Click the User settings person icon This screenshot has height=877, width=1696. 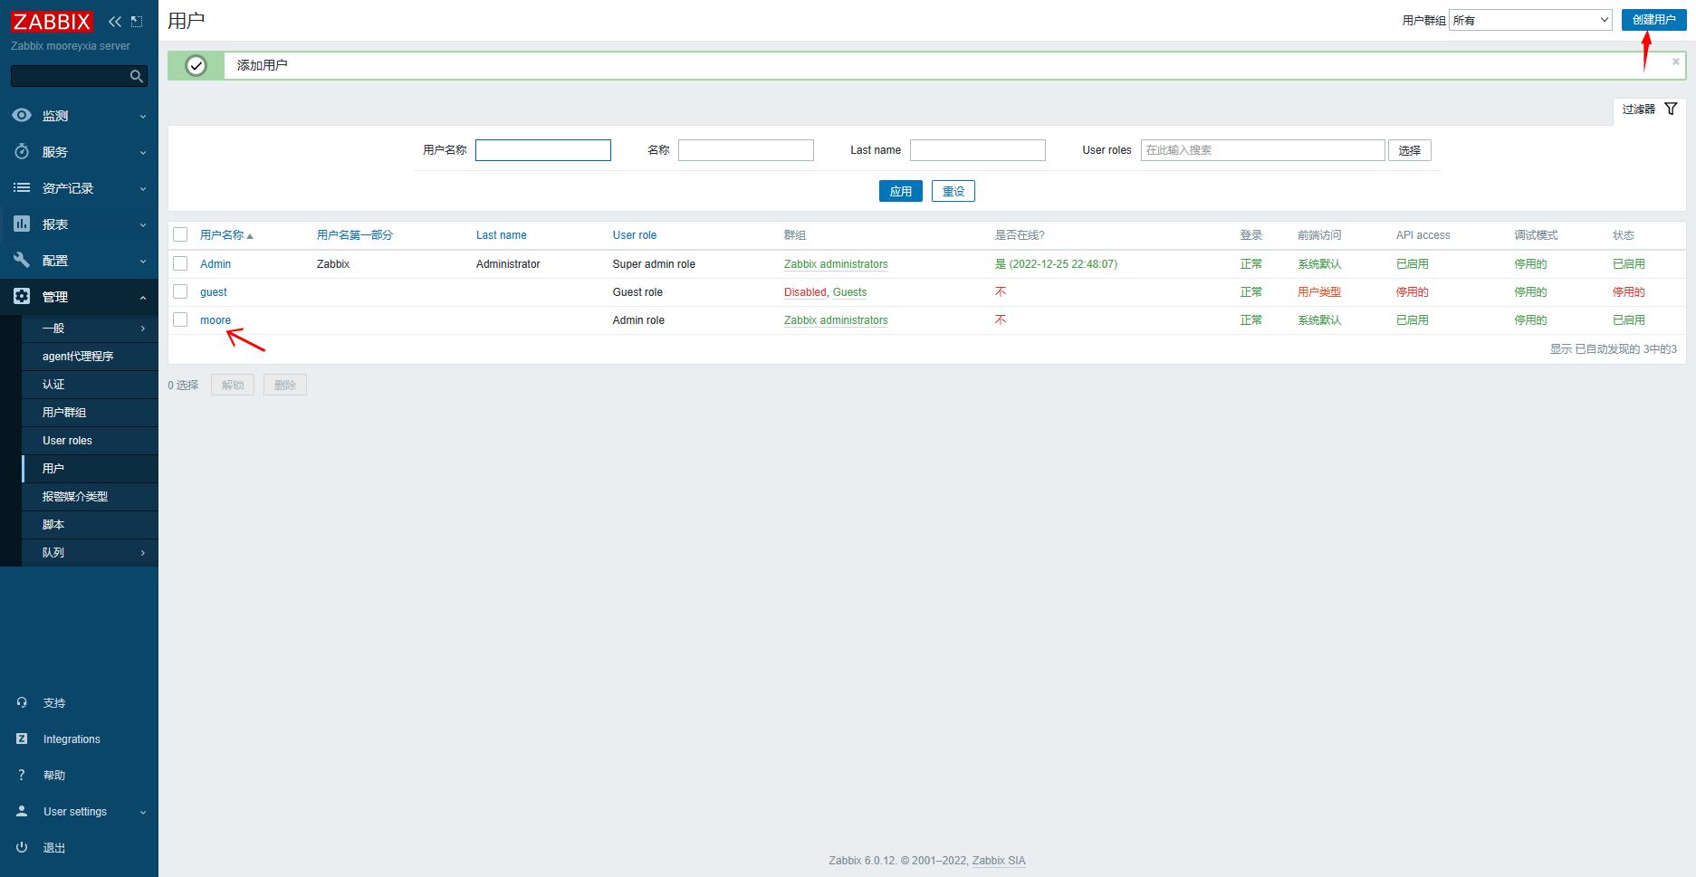[22, 812]
